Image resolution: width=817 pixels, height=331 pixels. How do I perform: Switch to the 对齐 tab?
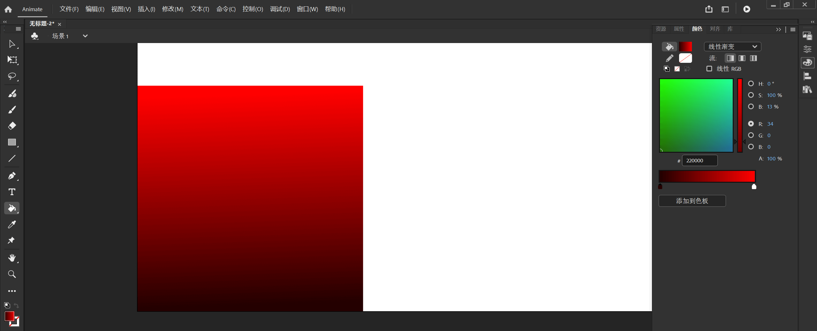pos(715,29)
